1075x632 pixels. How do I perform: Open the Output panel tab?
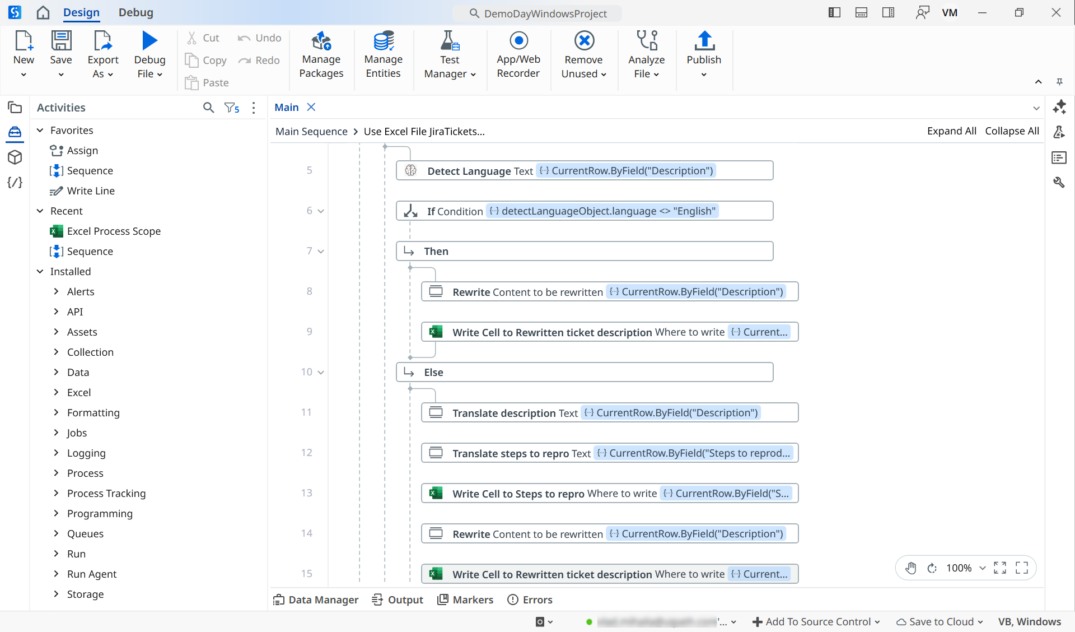[x=398, y=600]
